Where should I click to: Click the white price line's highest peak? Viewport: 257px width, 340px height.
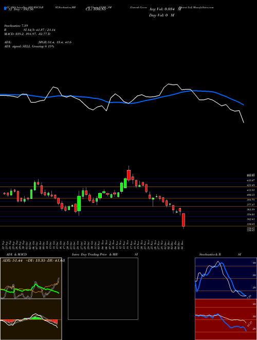coord(169,84)
